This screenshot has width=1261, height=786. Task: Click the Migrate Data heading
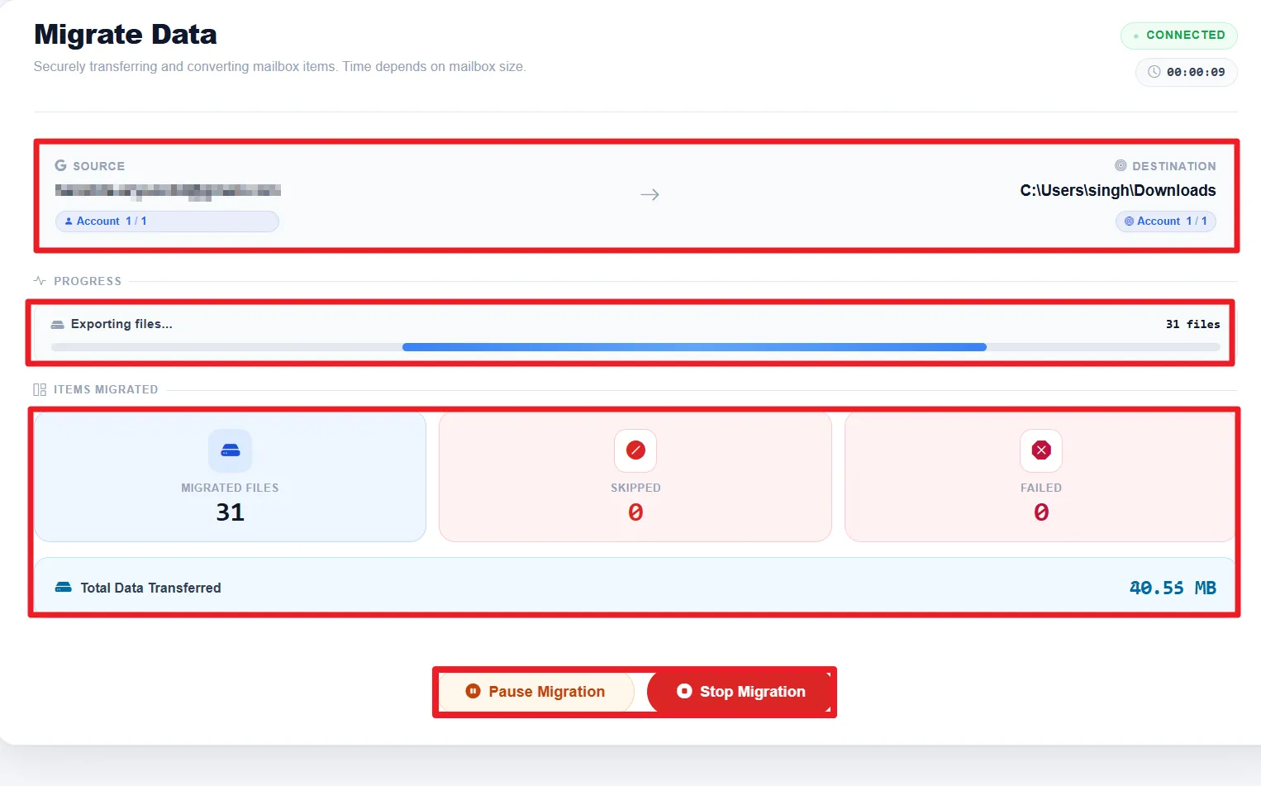[x=126, y=35]
